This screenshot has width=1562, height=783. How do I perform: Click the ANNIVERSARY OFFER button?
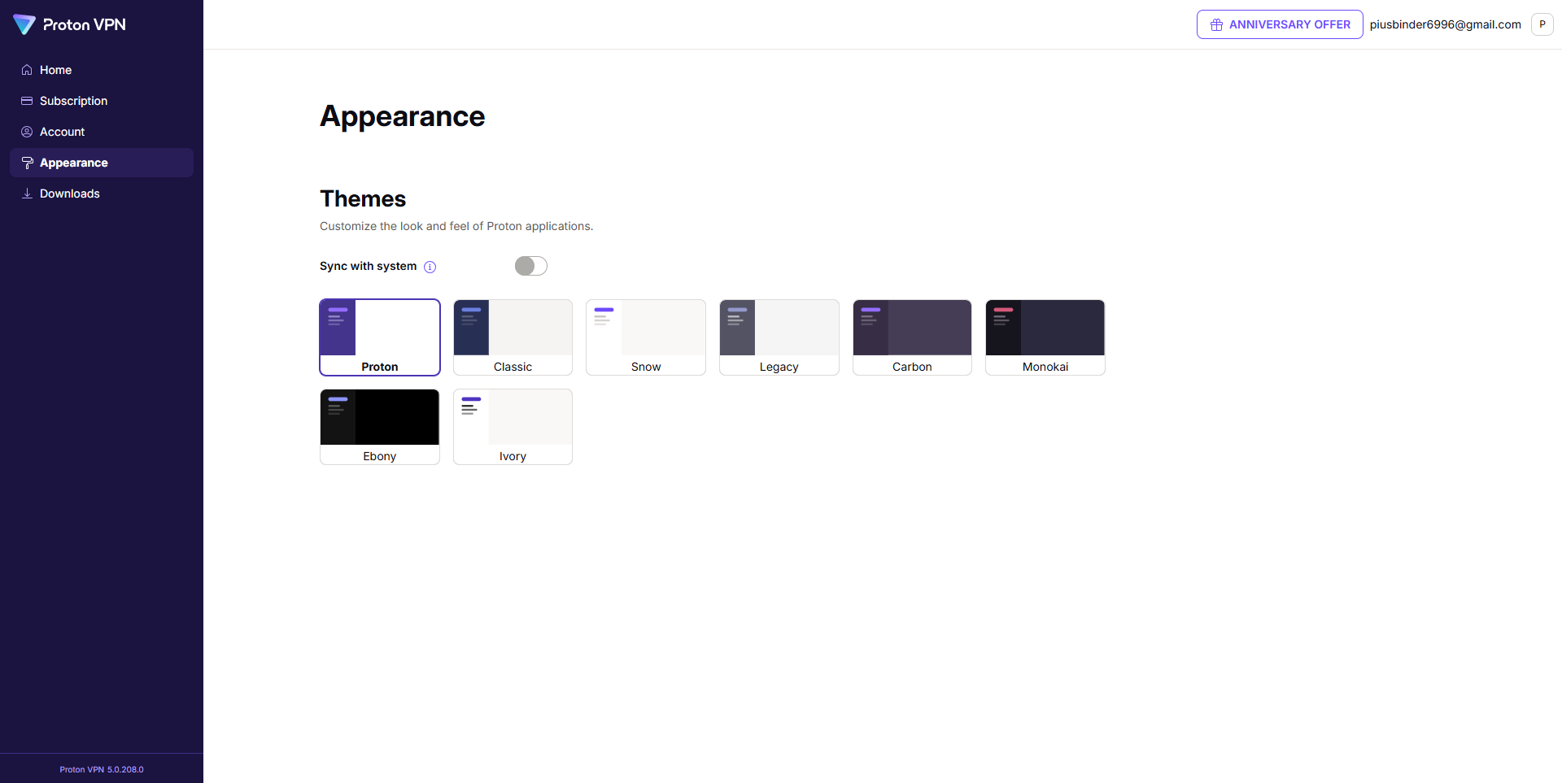click(1280, 24)
